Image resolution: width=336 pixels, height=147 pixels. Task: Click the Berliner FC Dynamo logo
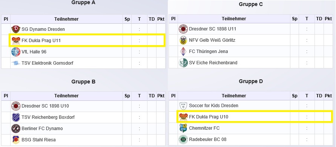click(x=15, y=129)
